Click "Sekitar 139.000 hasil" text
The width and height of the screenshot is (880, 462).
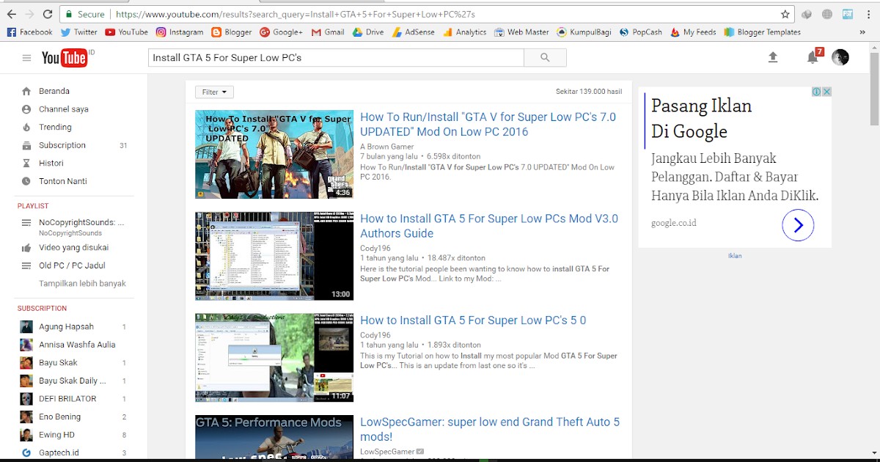point(589,92)
